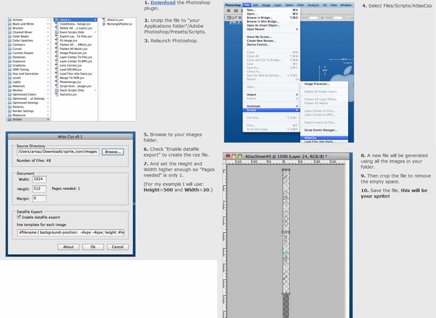This screenshot has height=318, width=436.
Task: Toggle the Enable datafile export checkbox
Action: pos(19,217)
